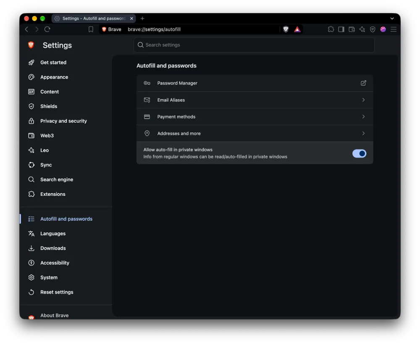
Task: Go back to previous page
Action: point(26,29)
